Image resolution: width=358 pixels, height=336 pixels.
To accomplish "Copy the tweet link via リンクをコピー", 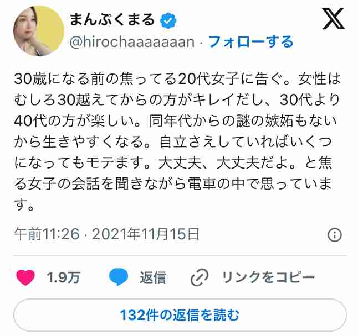I will tap(268, 277).
